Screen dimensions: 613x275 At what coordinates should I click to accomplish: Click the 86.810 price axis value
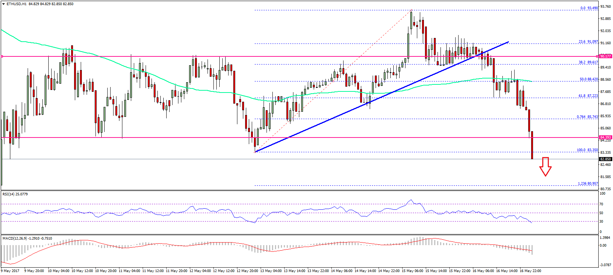pyautogui.click(x=606, y=104)
